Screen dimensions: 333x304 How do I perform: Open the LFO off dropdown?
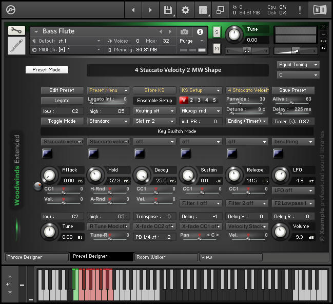(293, 191)
